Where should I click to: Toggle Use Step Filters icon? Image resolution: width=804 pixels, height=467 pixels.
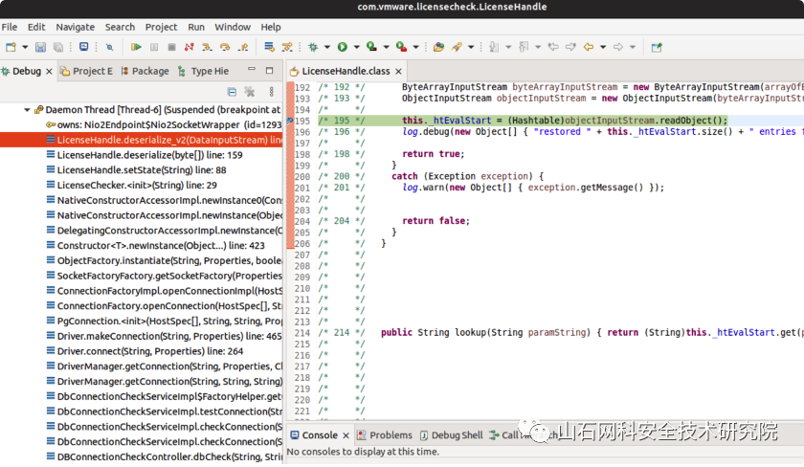point(287,47)
